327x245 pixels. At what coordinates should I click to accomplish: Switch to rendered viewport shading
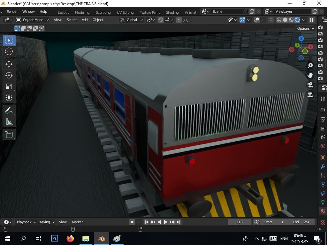point(297,20)
